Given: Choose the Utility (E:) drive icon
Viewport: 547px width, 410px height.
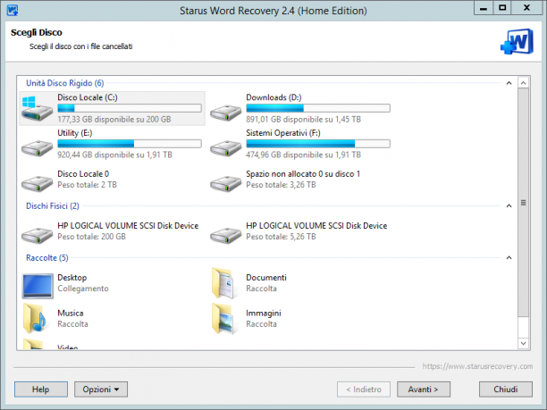Looking at the screenshot, I should pyautogui.click(x=37, y=147).
